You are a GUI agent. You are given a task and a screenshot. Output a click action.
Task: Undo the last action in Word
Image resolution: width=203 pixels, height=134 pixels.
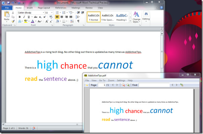tap(13, 3)
